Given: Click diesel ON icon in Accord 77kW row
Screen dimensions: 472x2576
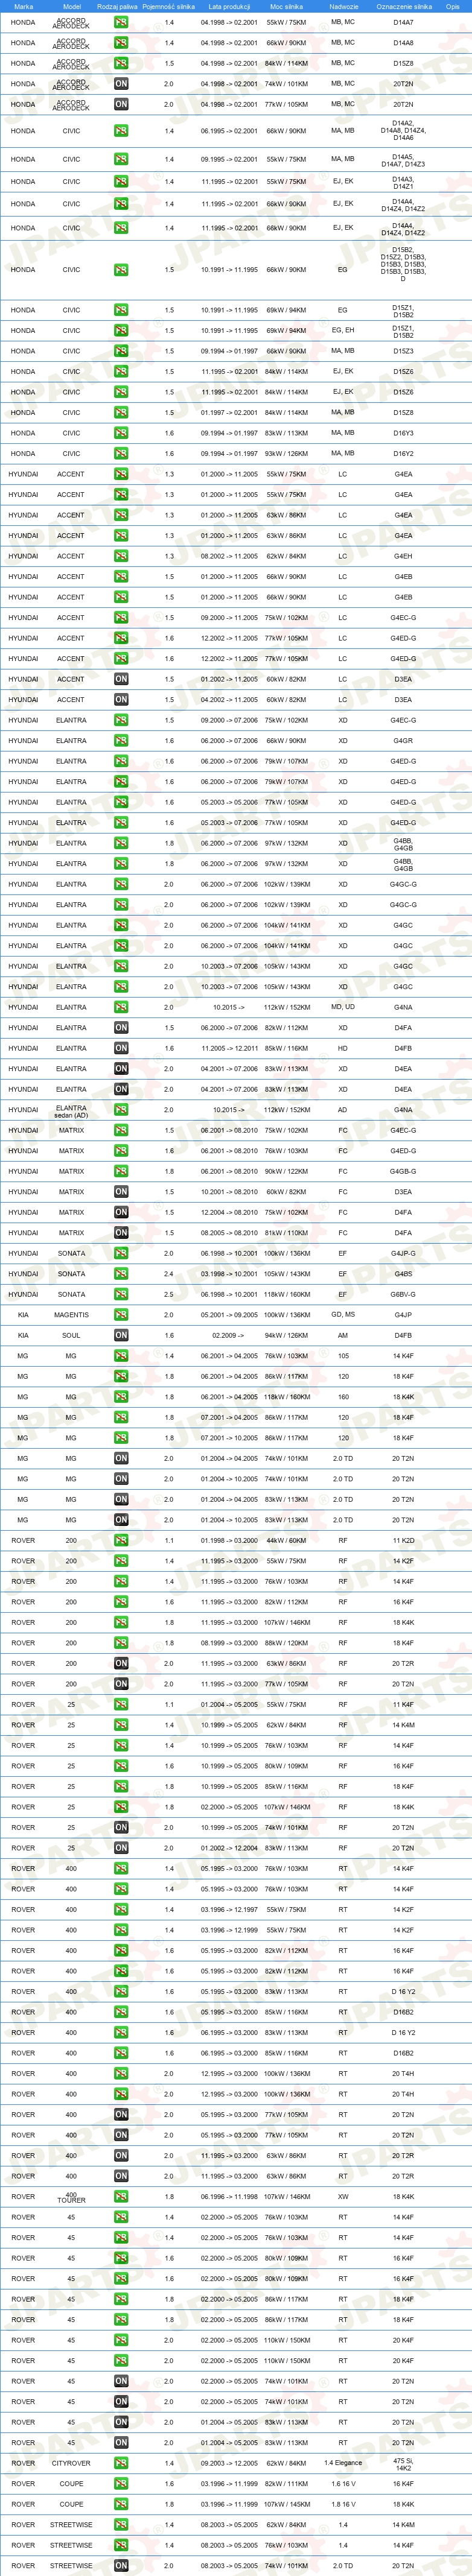Looking at the screenshot, I should (121, 104).
